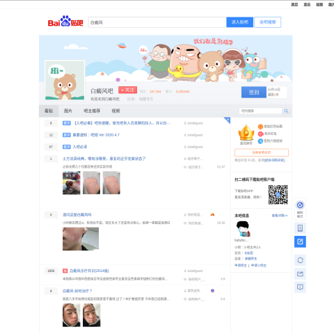334x334 pixels.
Task: Open first photo thumbnail in 土方法 thread
Action: pyautogui.click(x=72, y=183)
